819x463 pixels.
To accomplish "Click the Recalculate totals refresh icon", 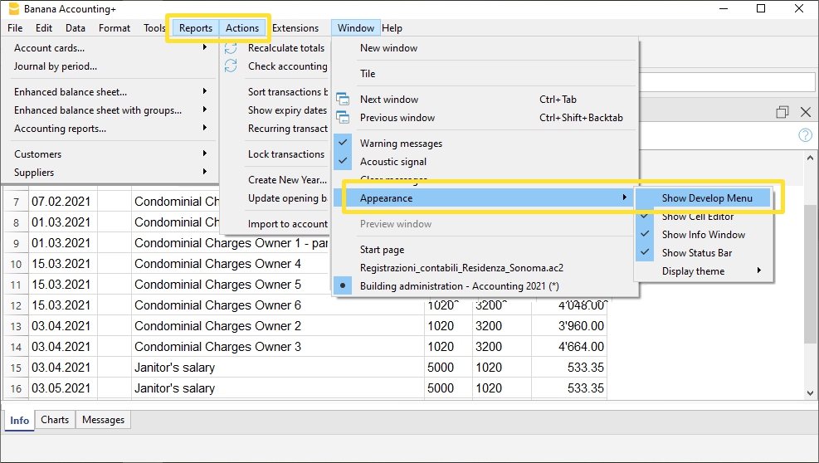I will tap(231, 48).
